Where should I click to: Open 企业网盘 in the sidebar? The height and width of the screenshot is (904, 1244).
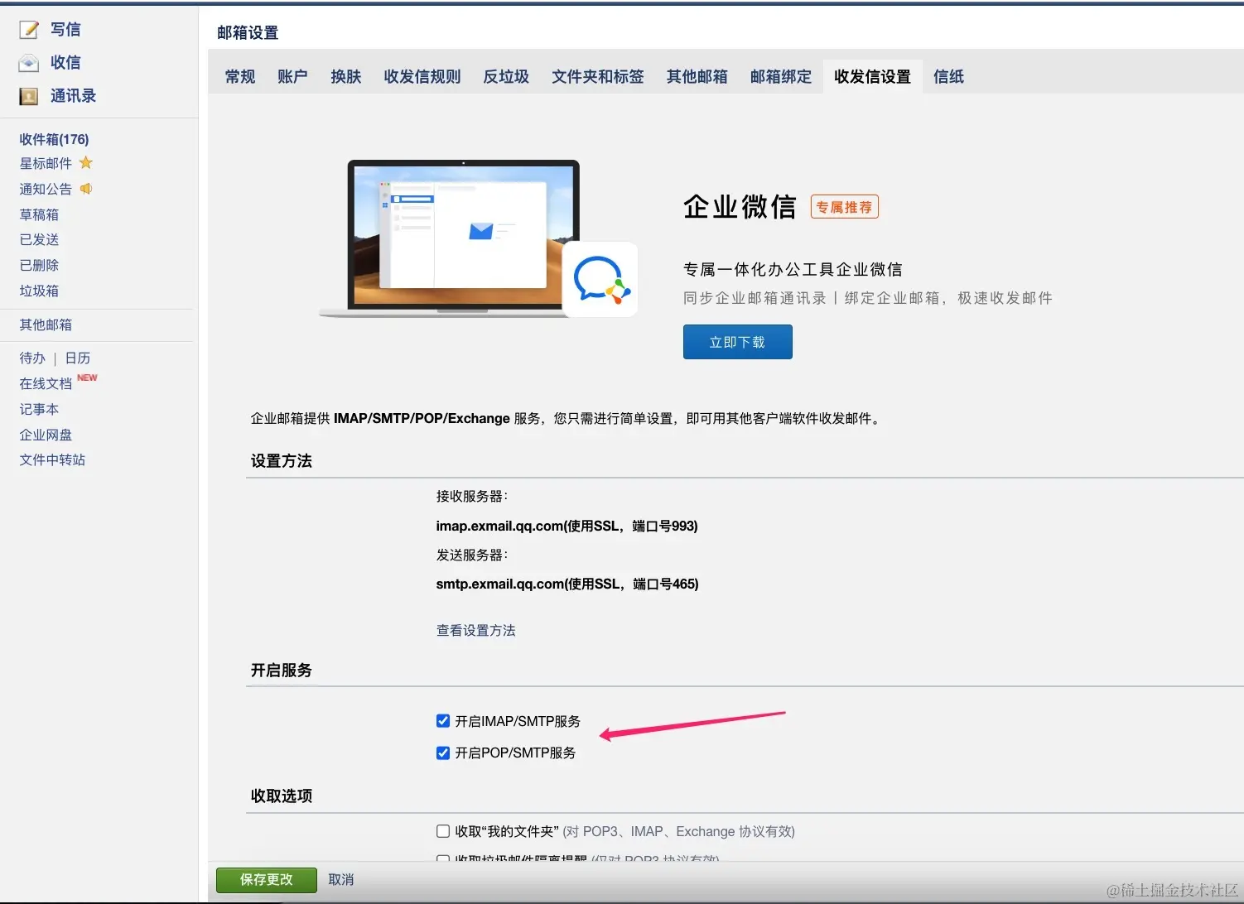[x=46, y=435]
